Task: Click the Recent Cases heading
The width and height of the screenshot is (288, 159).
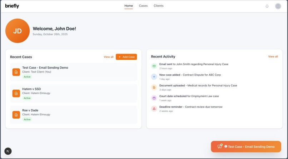Action: [21, 57]
